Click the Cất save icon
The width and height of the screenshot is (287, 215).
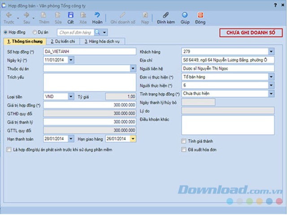70,16
